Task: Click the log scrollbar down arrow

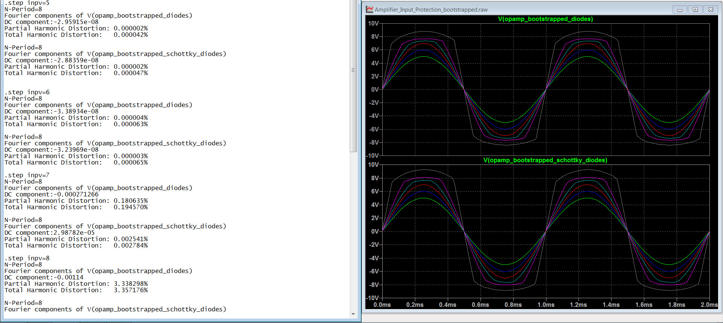Action: click(x=353, y=314)
